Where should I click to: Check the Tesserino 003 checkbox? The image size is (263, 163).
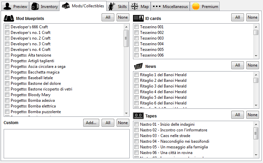(136, 38)
